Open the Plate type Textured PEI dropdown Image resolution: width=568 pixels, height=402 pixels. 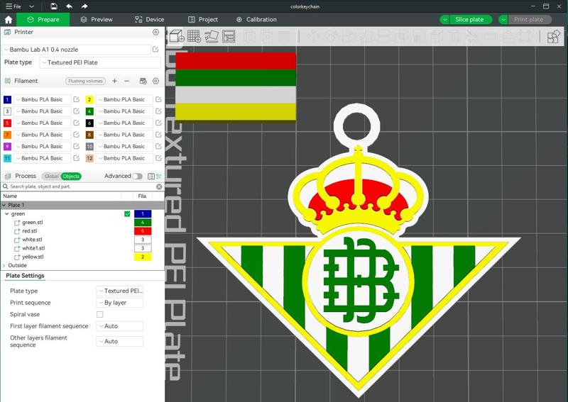100,62
